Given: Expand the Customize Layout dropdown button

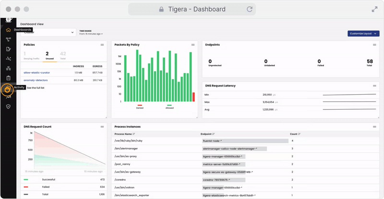Looking at the screenshot, I should 363,34.
